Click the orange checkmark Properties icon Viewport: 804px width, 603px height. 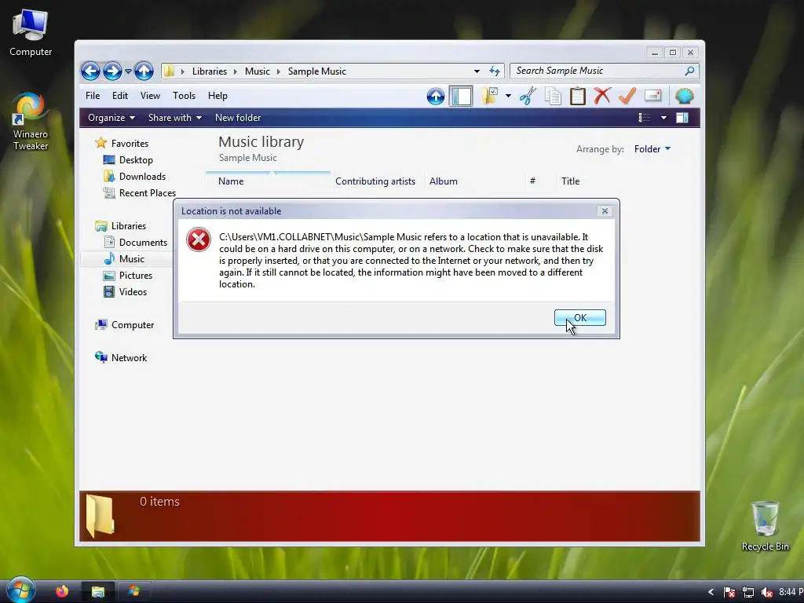(x=627, y=96)
